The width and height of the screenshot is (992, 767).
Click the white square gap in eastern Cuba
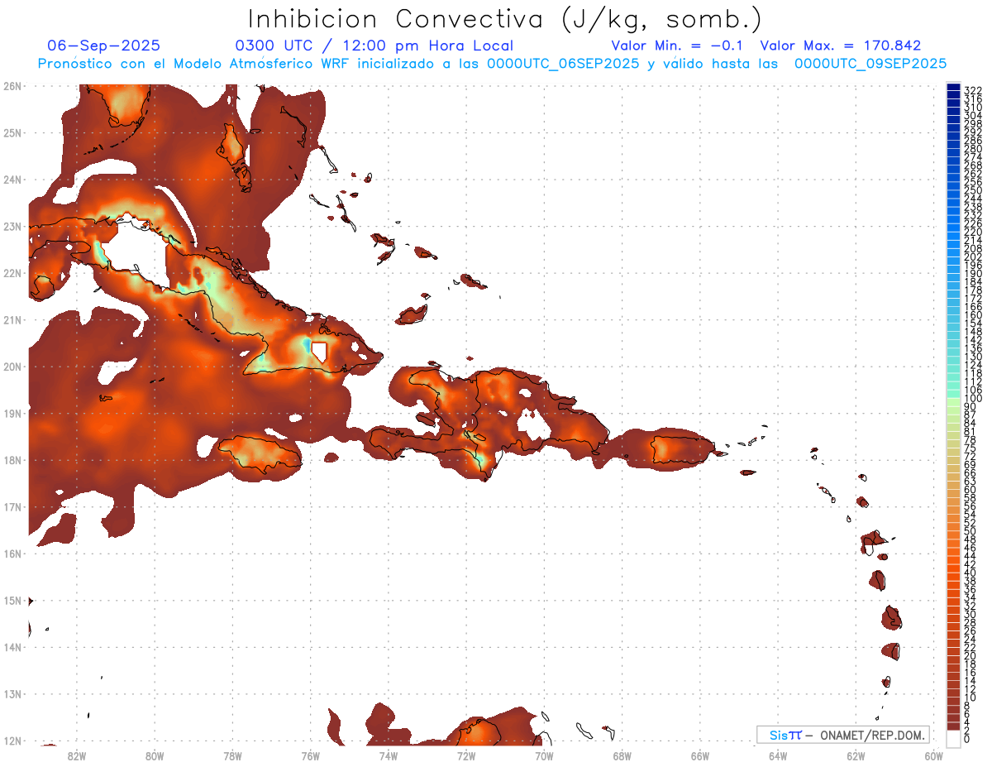318,352
